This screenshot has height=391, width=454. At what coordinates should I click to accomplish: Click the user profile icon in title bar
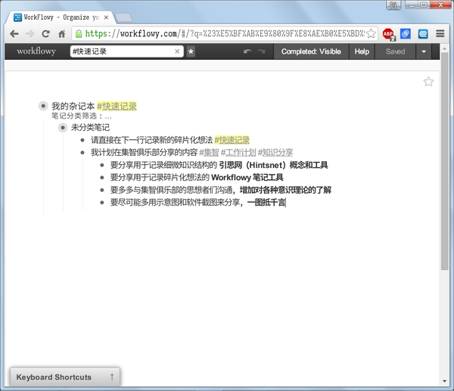click(x=393, y=5)
